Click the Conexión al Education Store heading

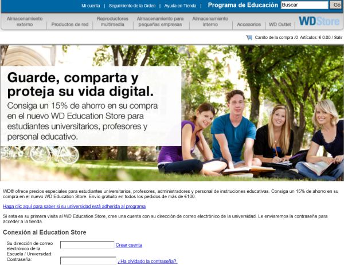tap(45, 232)
